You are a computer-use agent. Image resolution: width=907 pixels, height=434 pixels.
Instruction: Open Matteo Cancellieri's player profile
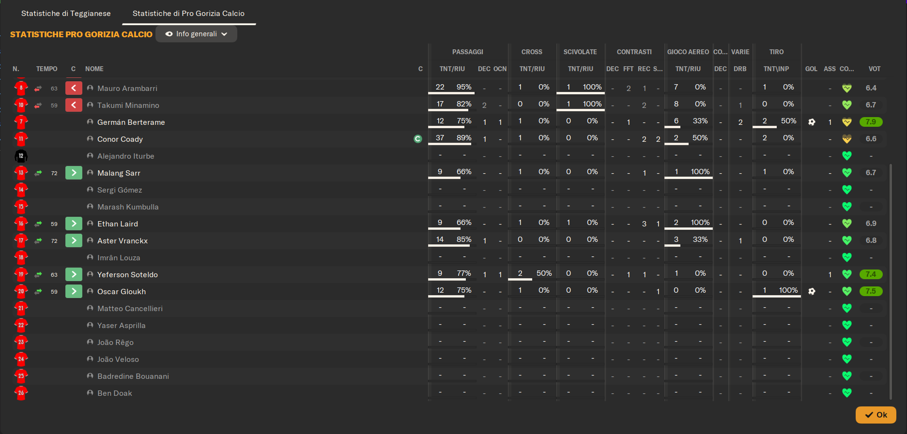pos(130,308)
